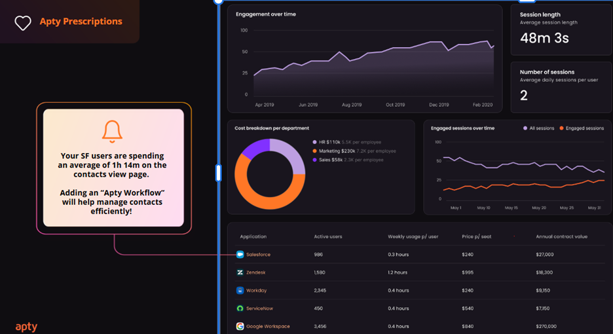The height and width of the screenshot is (334, 613).
Task: Click the Google Workspace logo icon
Action: tap(240, 326)
